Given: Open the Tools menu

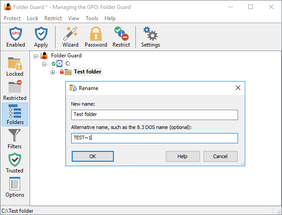Looking at the screenshot, I should (x=92, y=18).
